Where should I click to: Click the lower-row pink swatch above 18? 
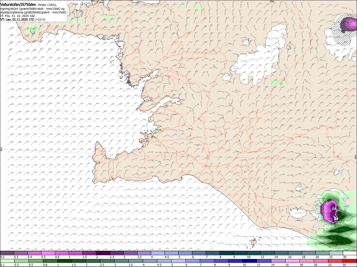coord(307,261)
